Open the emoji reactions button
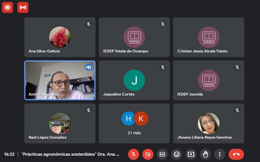 pyautogui.click(x=177, y=154)
